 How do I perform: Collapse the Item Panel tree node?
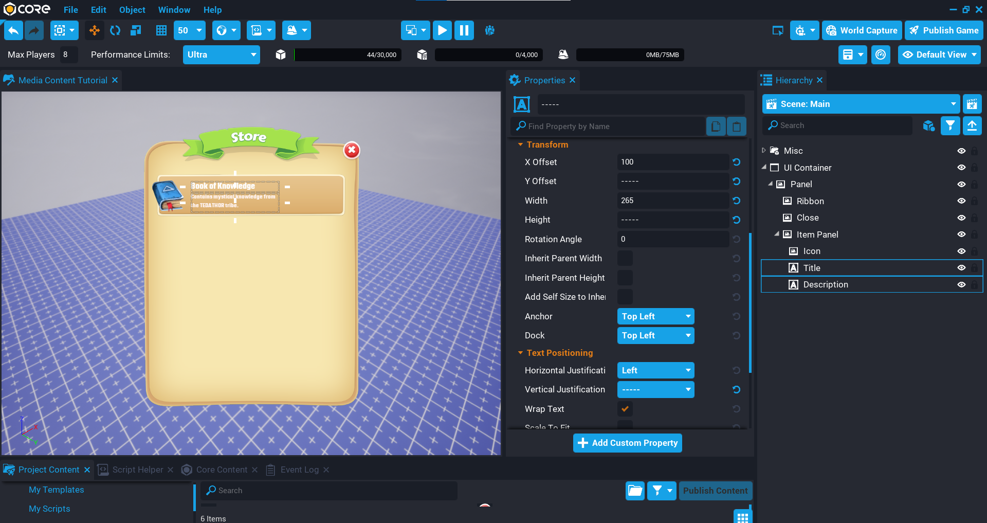777,234
